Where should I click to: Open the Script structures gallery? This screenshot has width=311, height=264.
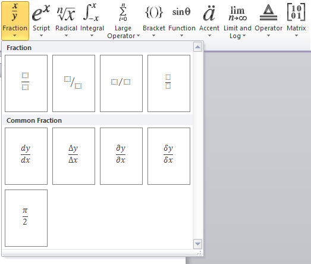click(41, 20)
